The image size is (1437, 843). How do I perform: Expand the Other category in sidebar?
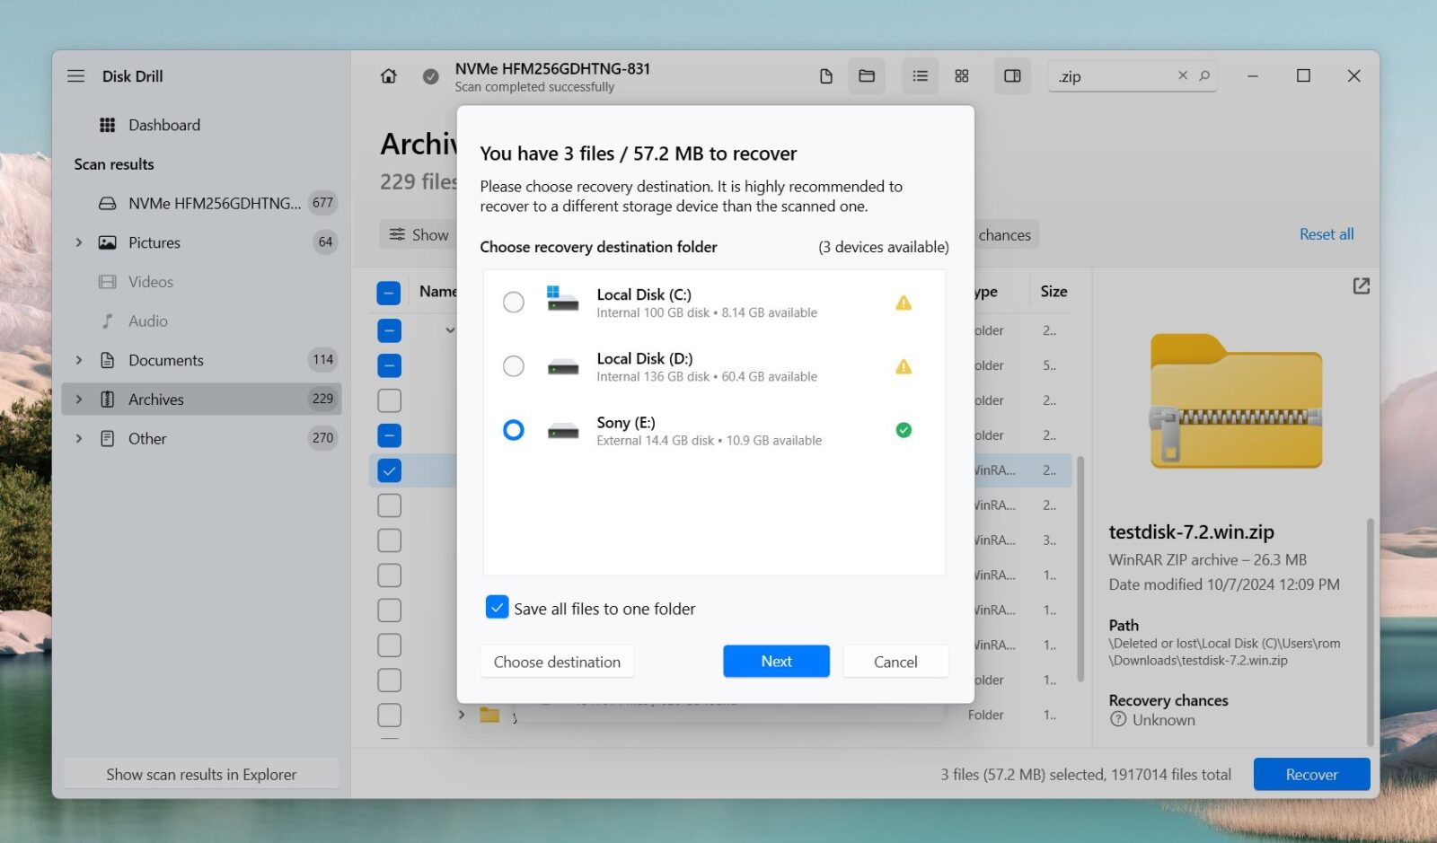pyautogui.click(x=79, y=438)
